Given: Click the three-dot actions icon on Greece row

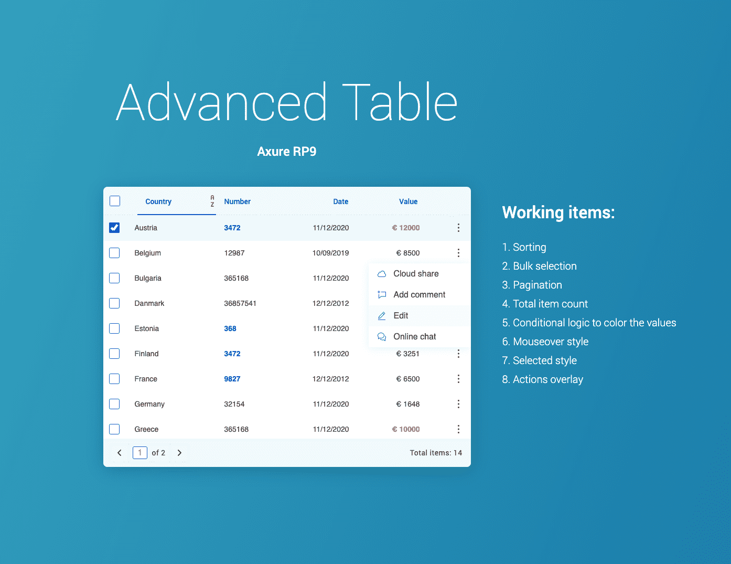Looking at the screenshot, I should click(458, 429).
